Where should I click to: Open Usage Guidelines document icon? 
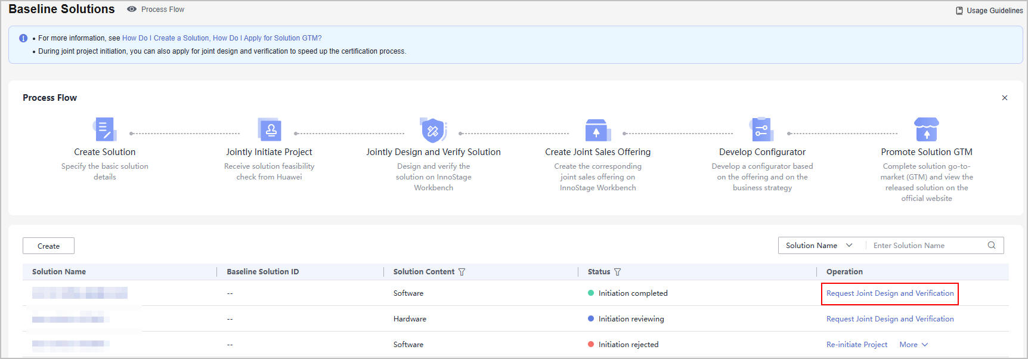pyautogui.click(x=959, y=11)
